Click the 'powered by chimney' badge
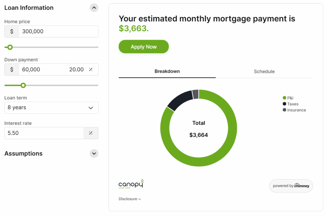Viewport: 326px width, 216px height. point(291,186)
